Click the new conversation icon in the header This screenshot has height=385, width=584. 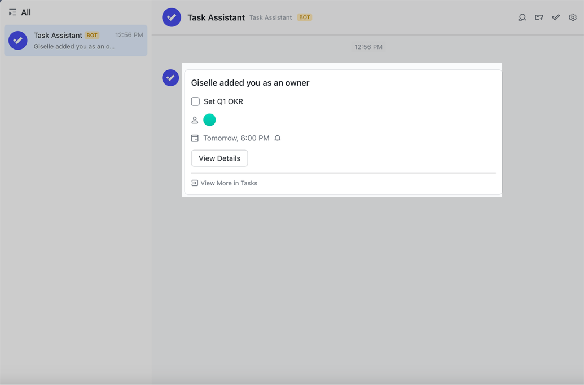539,17
